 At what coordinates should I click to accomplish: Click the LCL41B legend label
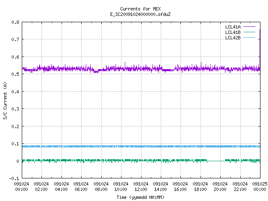click(x=233, y=32)
